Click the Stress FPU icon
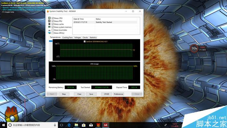Viewport: 227px width, 128px height. [49, 21]
